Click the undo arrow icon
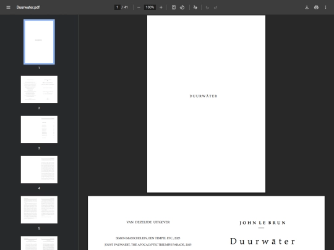Image resolution: width=334 pixels, height=250 pixels. (x=207, y=7)
